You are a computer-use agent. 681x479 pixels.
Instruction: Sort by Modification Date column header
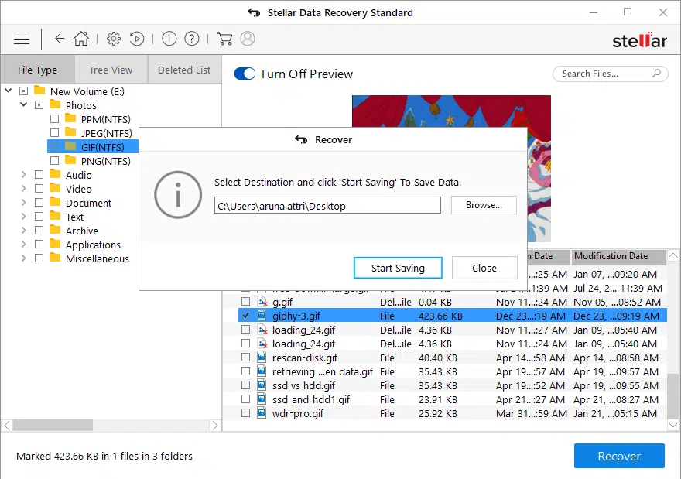click(x=618, y=256)
